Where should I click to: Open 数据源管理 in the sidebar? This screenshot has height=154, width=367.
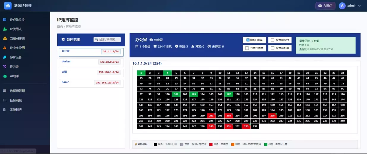17,91
